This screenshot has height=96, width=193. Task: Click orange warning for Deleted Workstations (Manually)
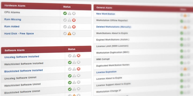185,27
